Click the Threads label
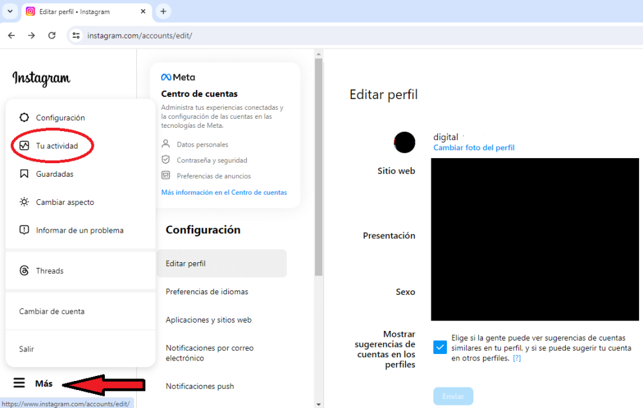Screen dimensions: 643x408 (50, 271)
